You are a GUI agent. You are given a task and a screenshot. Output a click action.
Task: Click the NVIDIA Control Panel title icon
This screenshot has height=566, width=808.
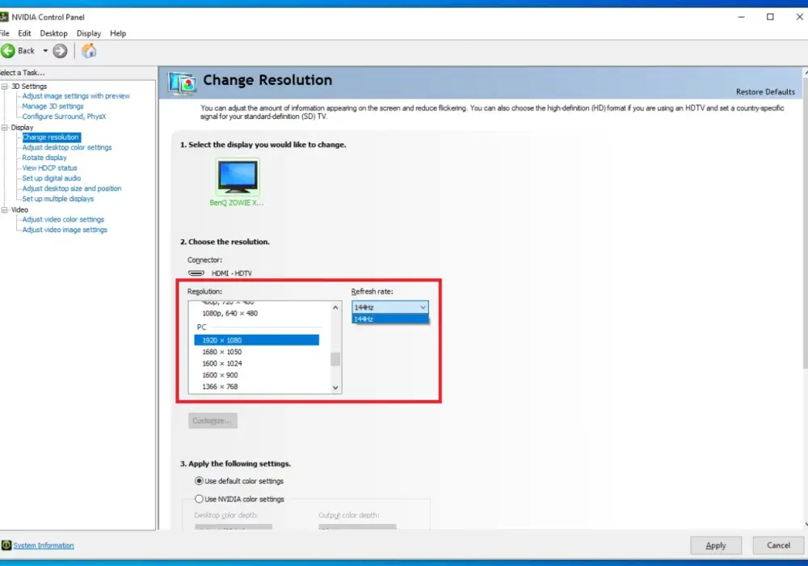click(4, 17)
